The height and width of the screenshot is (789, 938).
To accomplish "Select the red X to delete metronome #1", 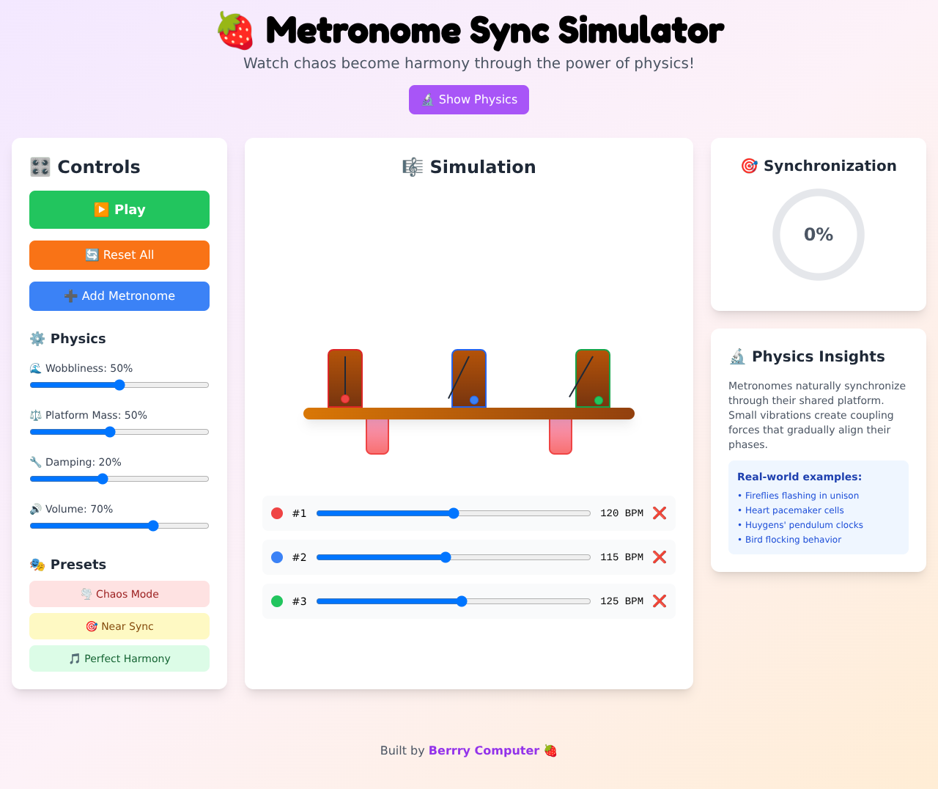I will 659,513.
